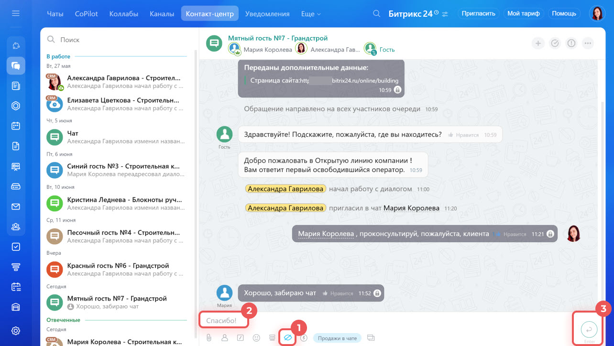Expand the Еще dropdown menu

pyautogui.click(x=311, y=14)
